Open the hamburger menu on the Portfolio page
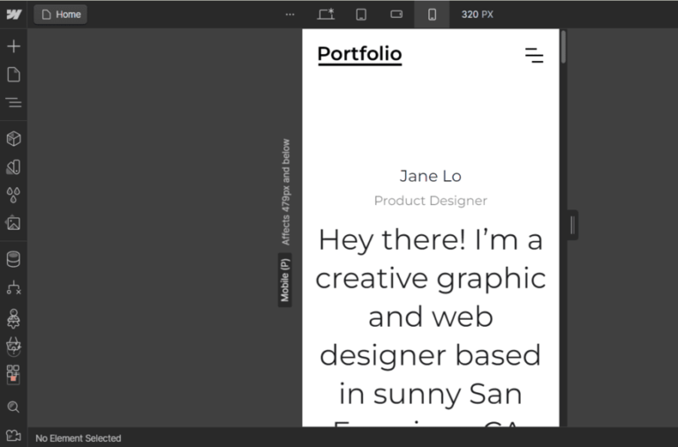The height and width of the screenshot is (447, 678). [x=534, y=55]
